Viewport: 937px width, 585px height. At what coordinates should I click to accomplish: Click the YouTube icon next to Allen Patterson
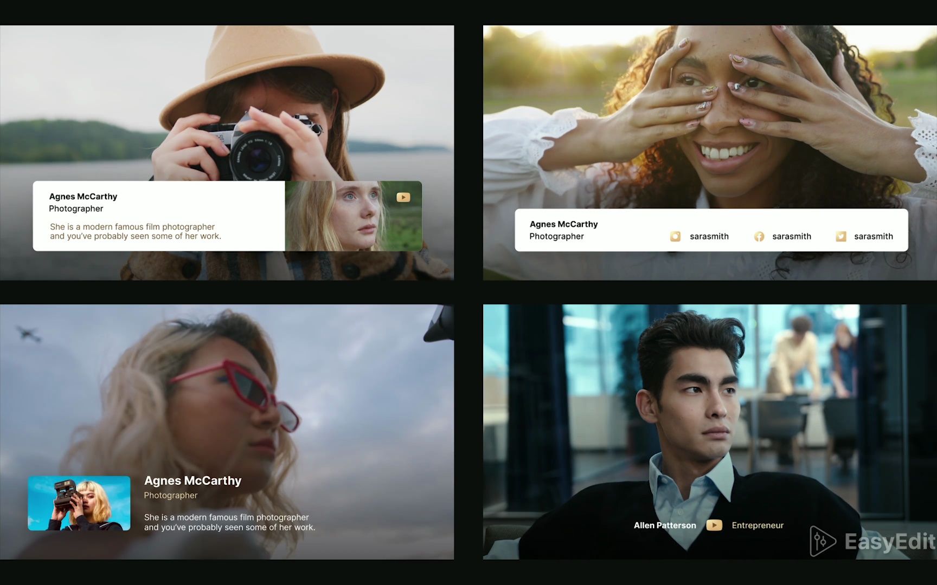[714, 525]
